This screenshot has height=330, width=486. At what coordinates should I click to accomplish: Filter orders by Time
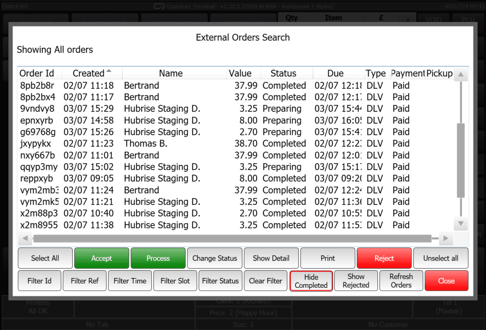coord(130,280)
